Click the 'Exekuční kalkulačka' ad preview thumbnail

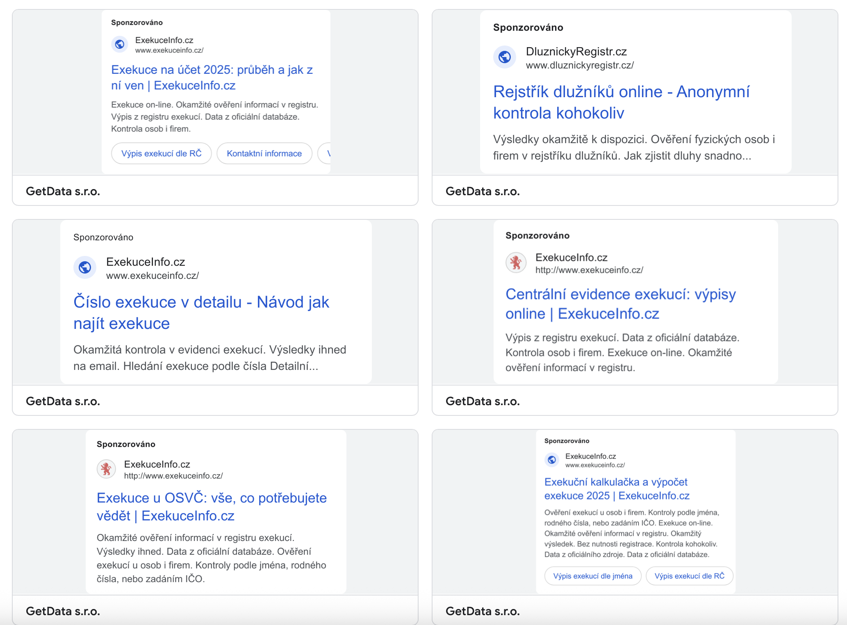635,512
